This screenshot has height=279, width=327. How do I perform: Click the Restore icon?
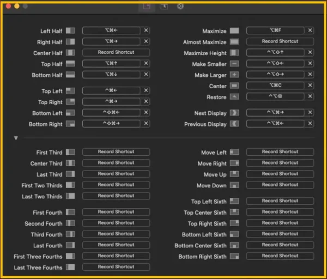pyautogui.click(x=234, y=97)
